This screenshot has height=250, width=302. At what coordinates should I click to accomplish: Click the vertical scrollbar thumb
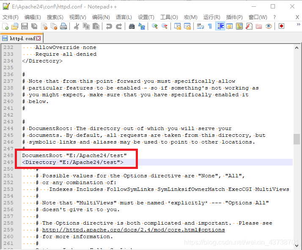(297, 139)
